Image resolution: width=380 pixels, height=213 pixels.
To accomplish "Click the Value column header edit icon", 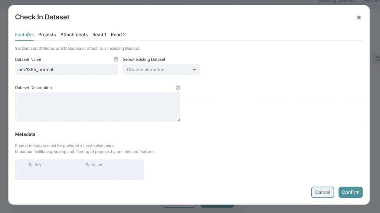I will (x=88, y=165).
